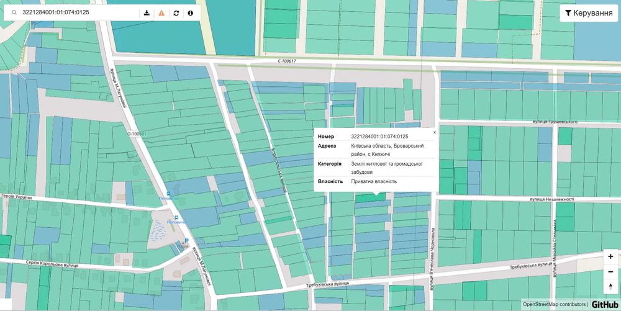Close the parcel info popup
Image resolution: width=621 pixels, height=311 pixels.
[435, 133]
